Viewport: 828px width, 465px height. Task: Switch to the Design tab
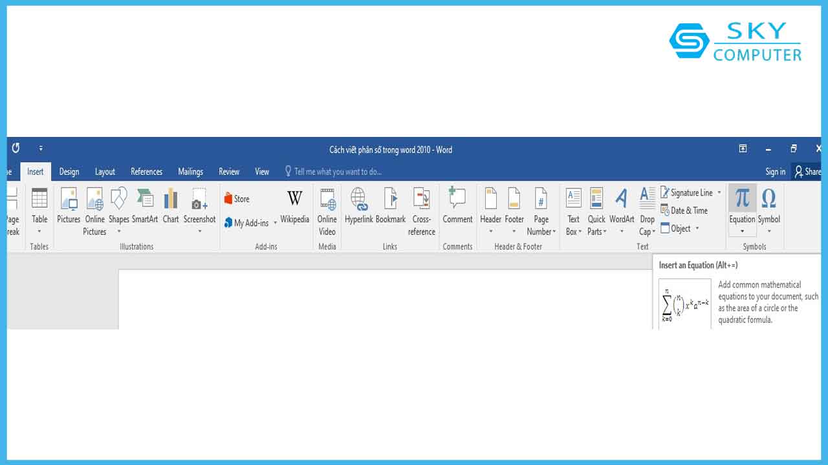point(69,172)
